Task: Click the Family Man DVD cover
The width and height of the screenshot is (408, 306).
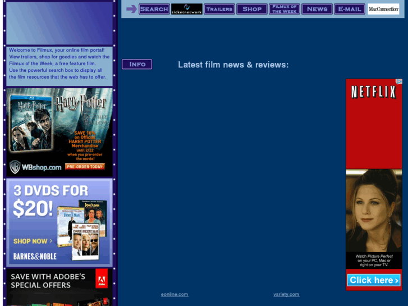Action: pyautogui.click(x=68, y=226)
